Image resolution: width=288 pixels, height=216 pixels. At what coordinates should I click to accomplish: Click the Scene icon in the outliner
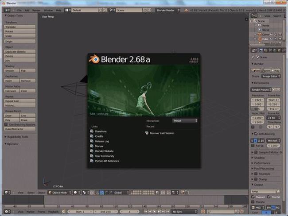[255, 21]
